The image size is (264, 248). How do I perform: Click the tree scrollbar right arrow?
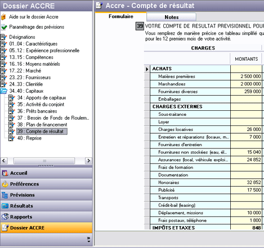point(88,161)
